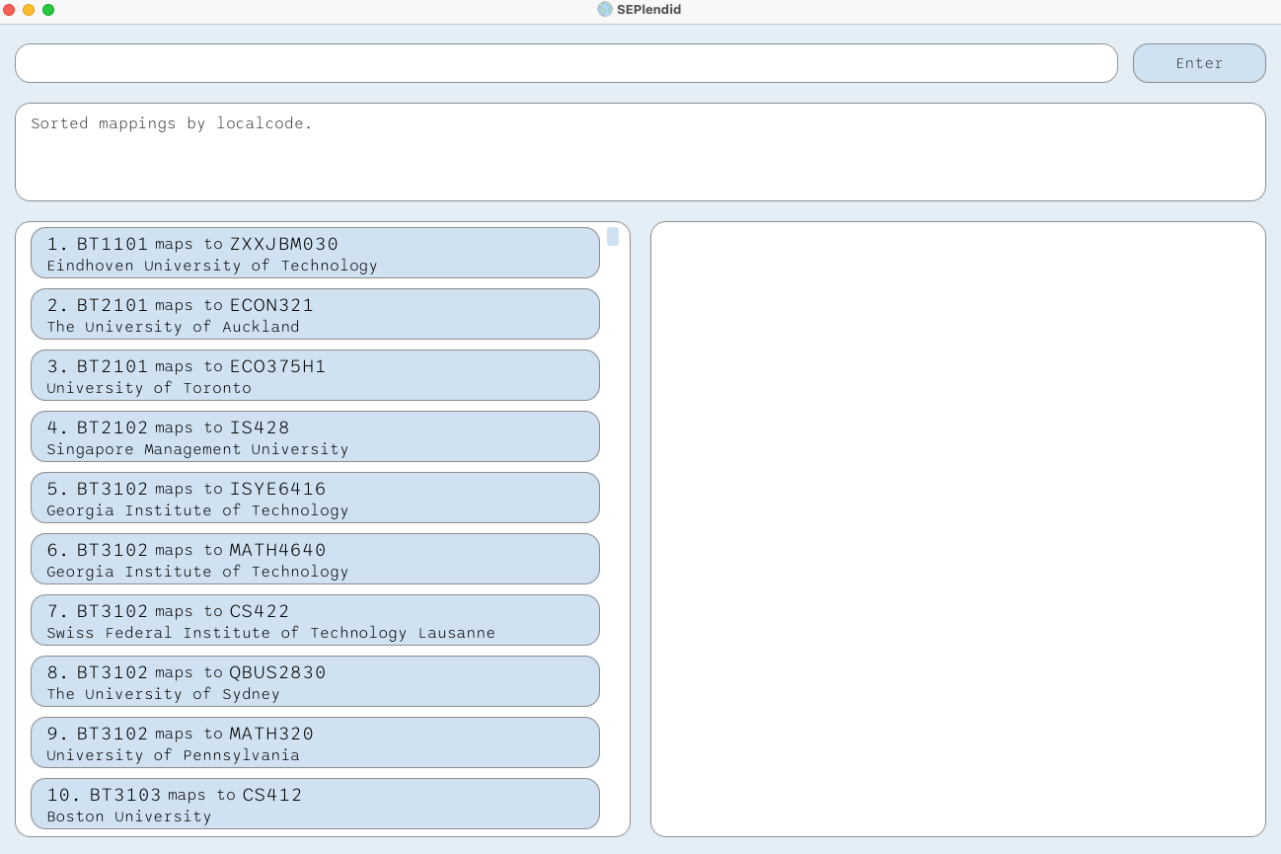The image size is (1281, 854).
Task: Select mapping 6 BT3102 to MATH4640
Action: (x=315, y=559)
